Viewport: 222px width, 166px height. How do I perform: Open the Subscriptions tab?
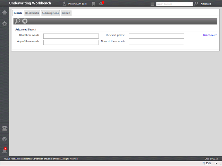pos(50,13)
